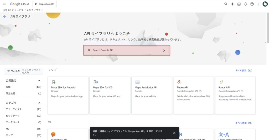Viewport: 269px width, 140px height.
Task: Activate Cloud Shell terminal icon
Action: (x=239, y=4)
